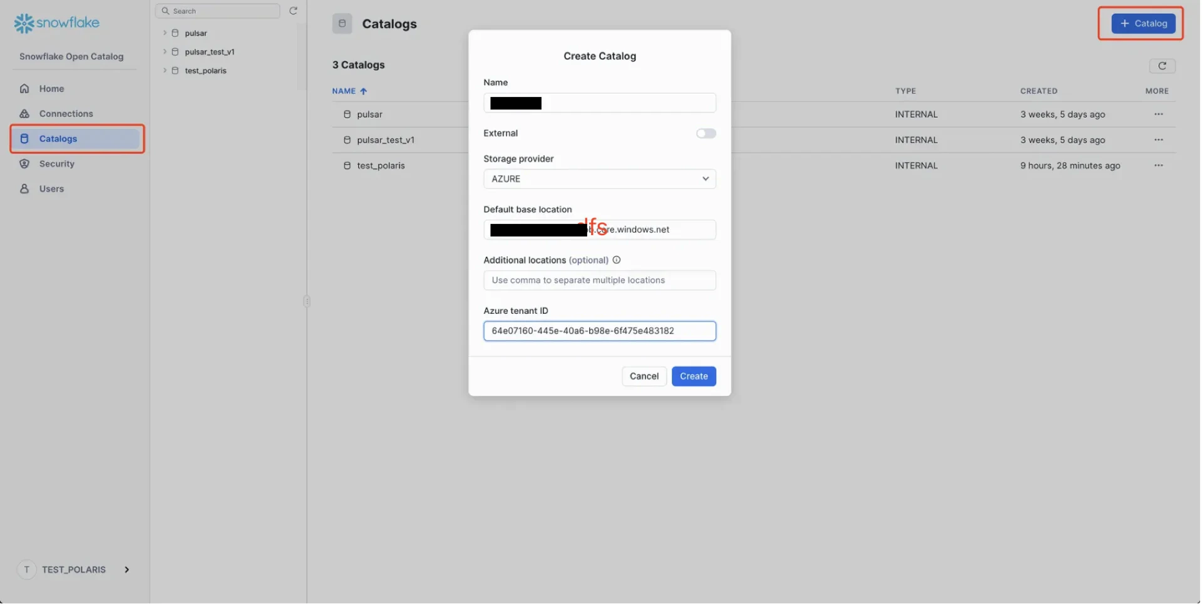This screenshot has height=604, width=1202.
Task: Open the Home page icon
Action: (x=24, y=89)
